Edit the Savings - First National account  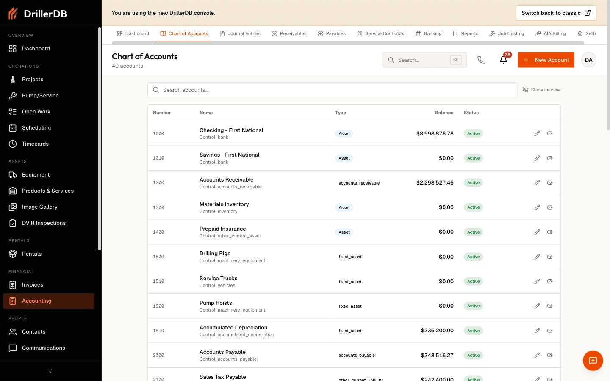[537, 158]
